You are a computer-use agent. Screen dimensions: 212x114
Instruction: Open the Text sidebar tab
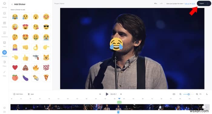[4, 44]
